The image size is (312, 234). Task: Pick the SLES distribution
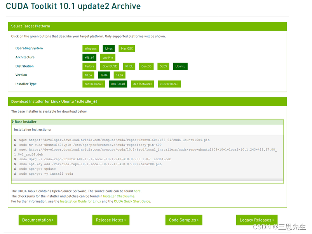click(163, 66)
